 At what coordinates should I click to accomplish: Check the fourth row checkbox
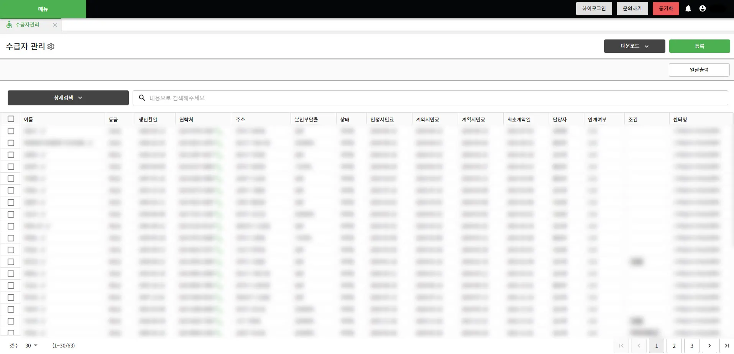pos(11,167)
